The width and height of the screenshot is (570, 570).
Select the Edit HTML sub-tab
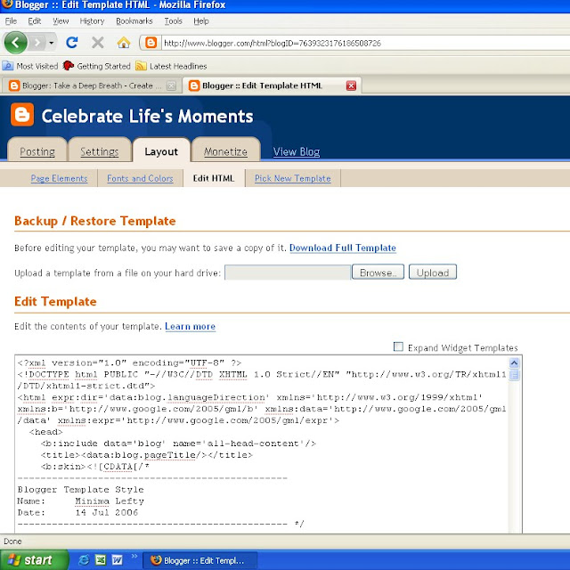214,178
